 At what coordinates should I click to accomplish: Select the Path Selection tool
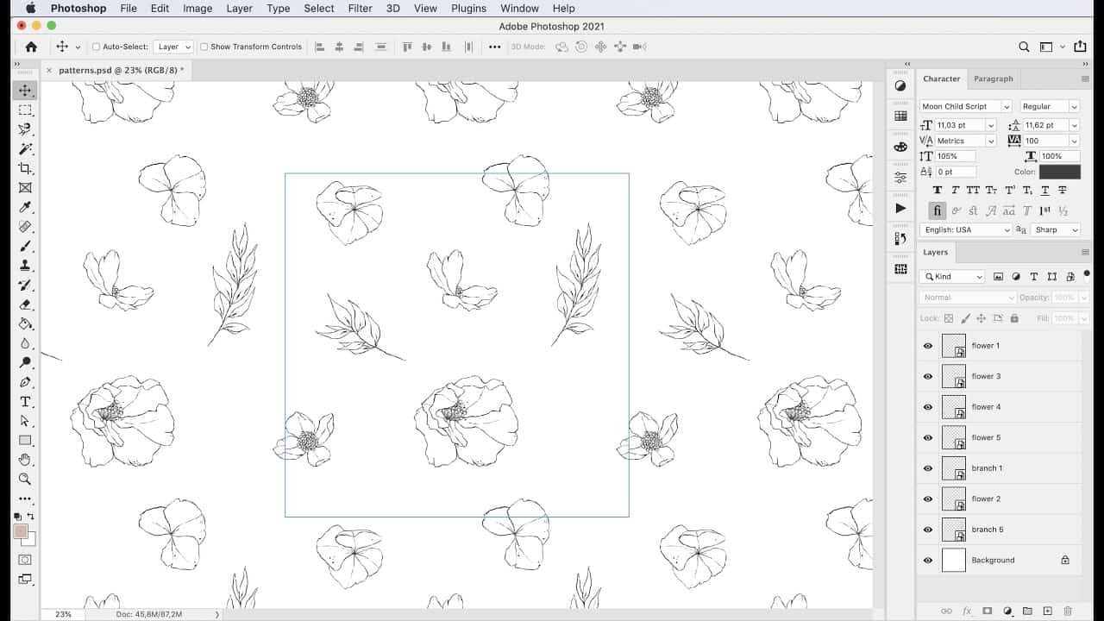pyautogui.click(x=25, y=421)
